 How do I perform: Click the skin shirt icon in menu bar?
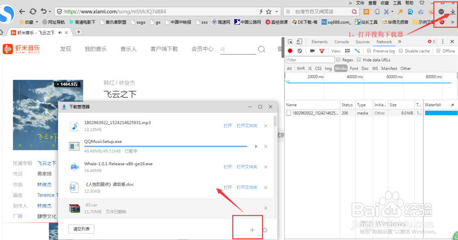[421, 3]
